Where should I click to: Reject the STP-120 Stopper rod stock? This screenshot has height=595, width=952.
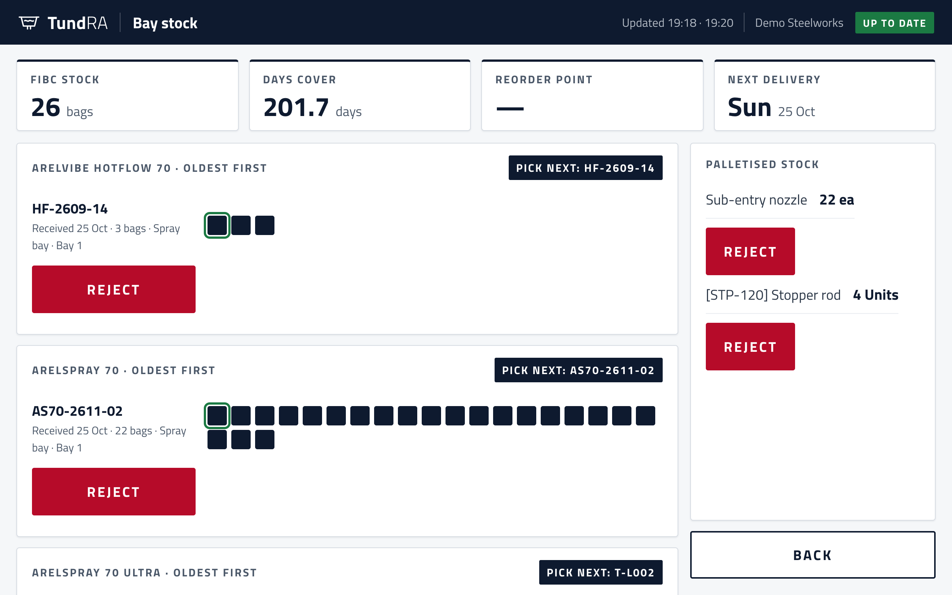pyautogui.click(x=750, y=346)
